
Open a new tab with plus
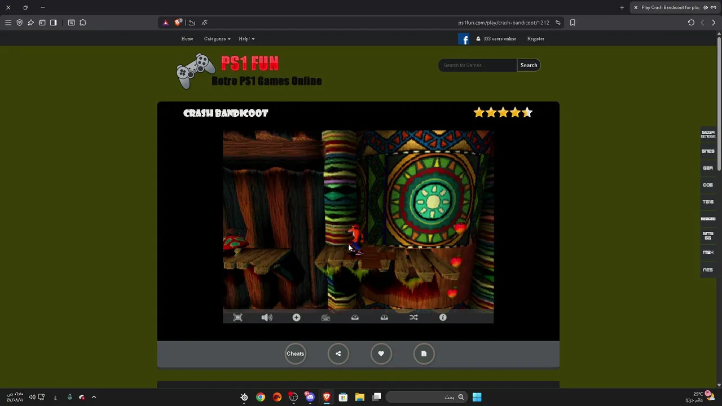(622, 7)
